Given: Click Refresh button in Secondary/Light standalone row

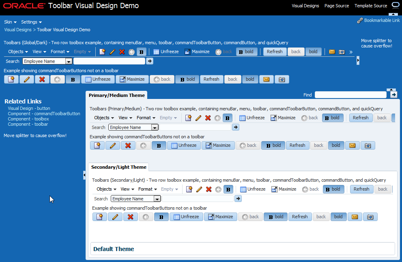Looking at the screenshot, I should 300,217.
